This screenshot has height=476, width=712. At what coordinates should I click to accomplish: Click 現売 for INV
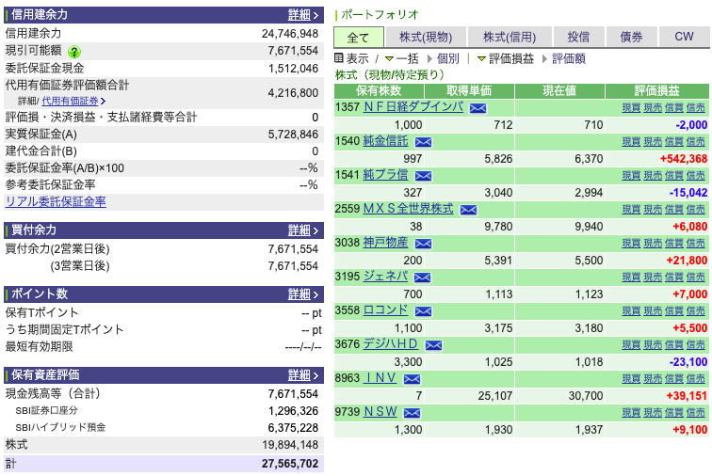tap(653, 379)
